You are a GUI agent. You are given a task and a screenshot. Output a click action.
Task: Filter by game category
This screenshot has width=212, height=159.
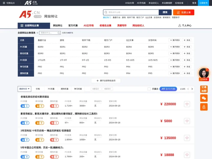(62, 40)
